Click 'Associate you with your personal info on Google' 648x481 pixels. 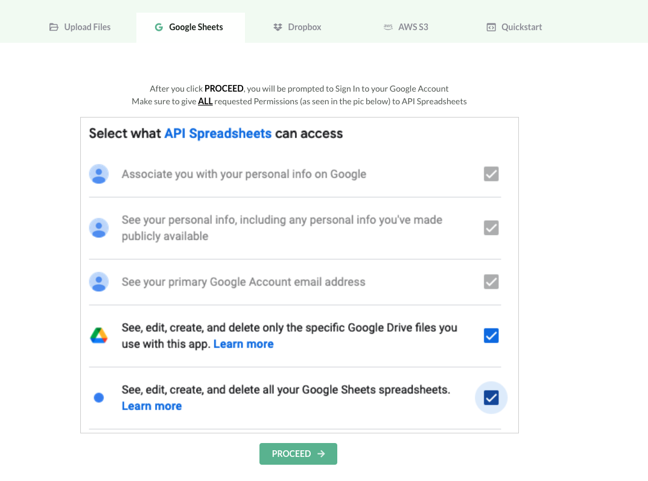pos(244,174)
